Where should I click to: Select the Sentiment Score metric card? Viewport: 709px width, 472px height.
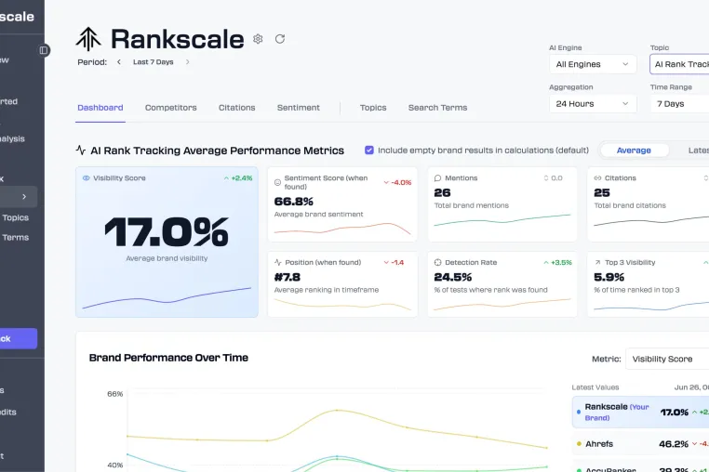[342, 204]
